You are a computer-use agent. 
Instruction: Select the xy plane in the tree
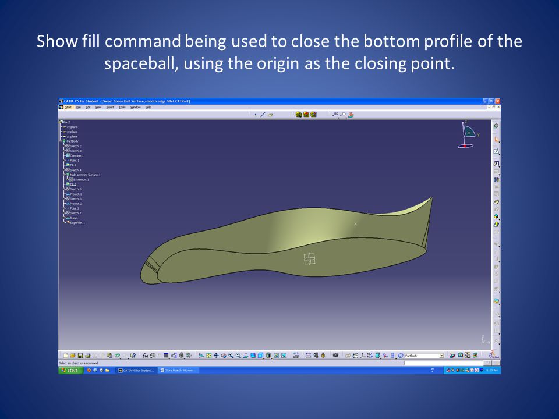(x=71, y=127)
